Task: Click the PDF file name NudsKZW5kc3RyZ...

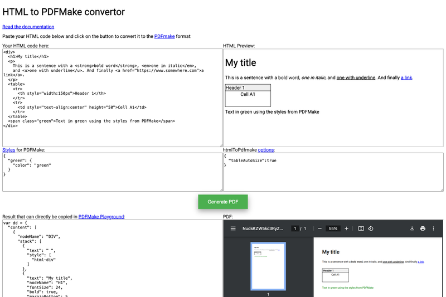Action: 263,228
